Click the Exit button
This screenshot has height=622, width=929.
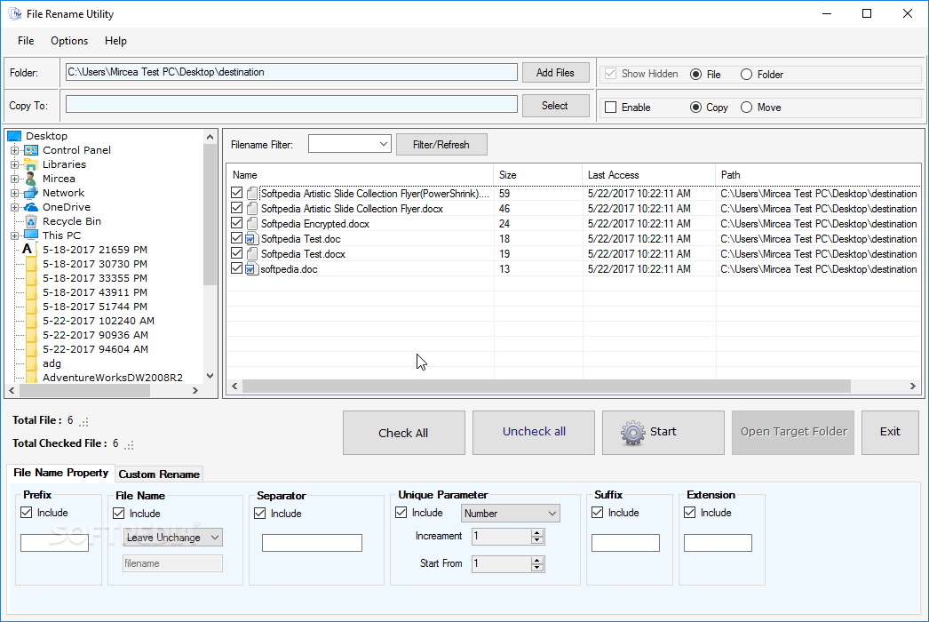(x=890, y=433)
